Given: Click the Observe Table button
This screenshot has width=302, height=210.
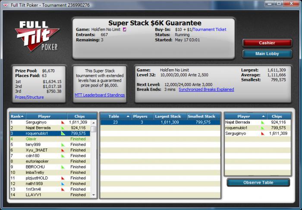Looking at the screenshot, I should [258, 182].
